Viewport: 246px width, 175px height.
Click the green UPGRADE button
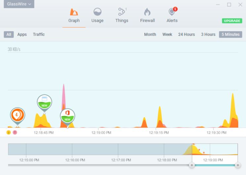[232, 21]
